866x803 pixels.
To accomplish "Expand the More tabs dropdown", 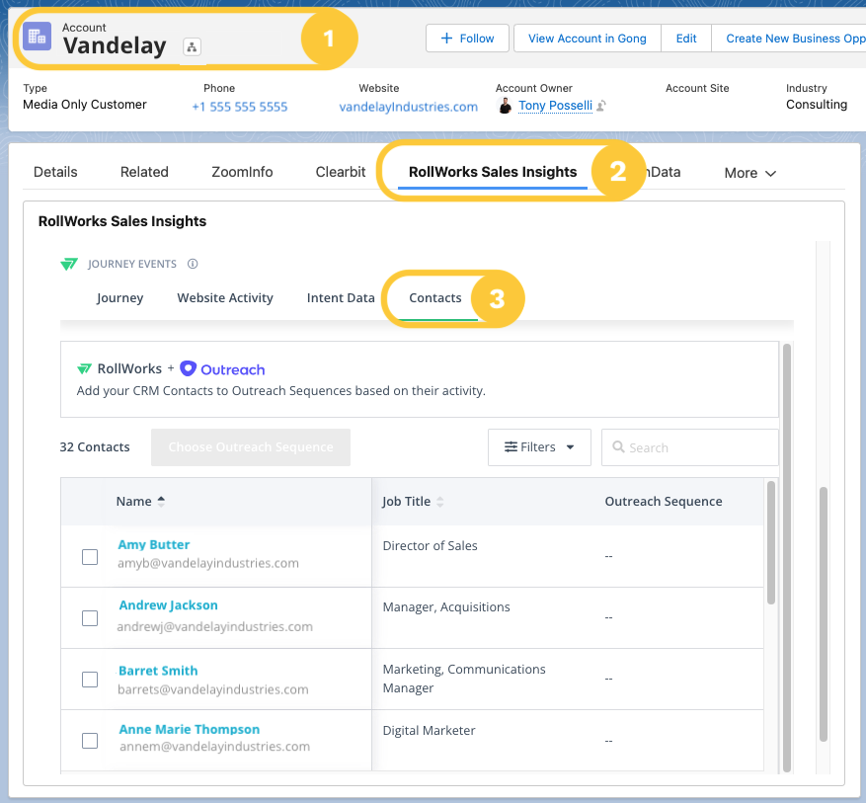I will point(750,173).
